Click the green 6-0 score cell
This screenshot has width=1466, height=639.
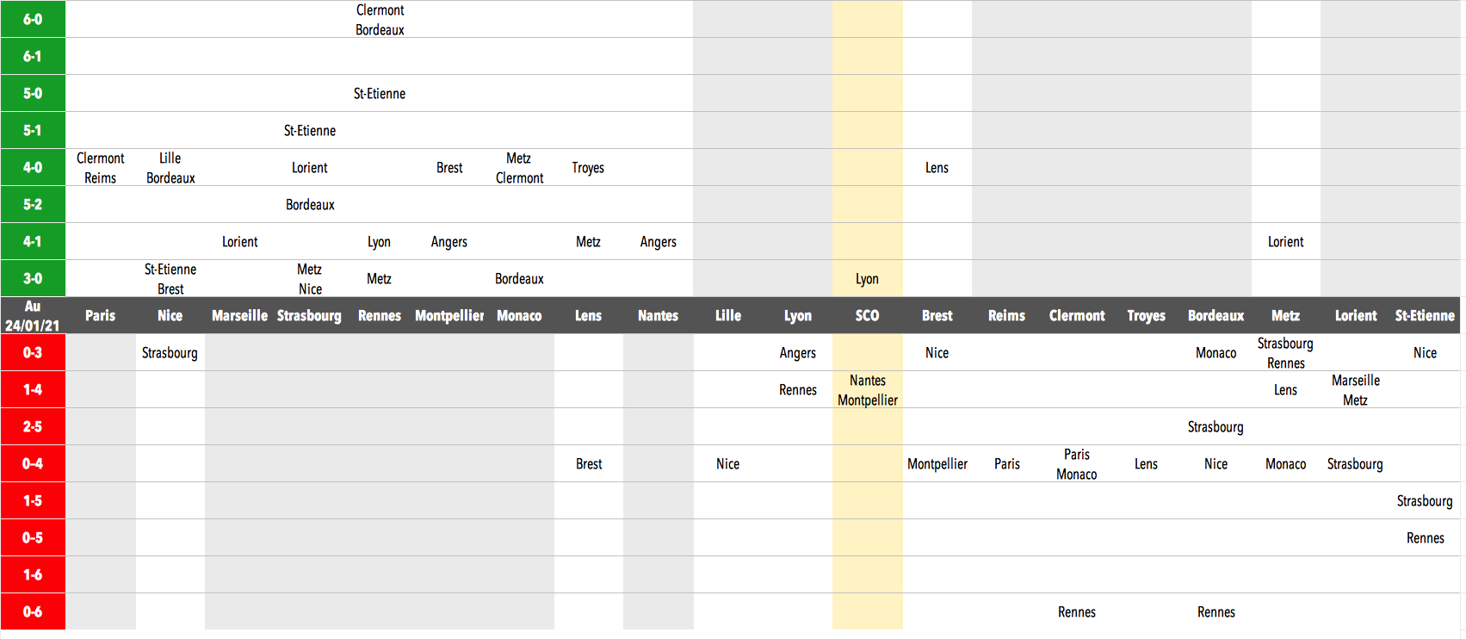pos(33,19)
